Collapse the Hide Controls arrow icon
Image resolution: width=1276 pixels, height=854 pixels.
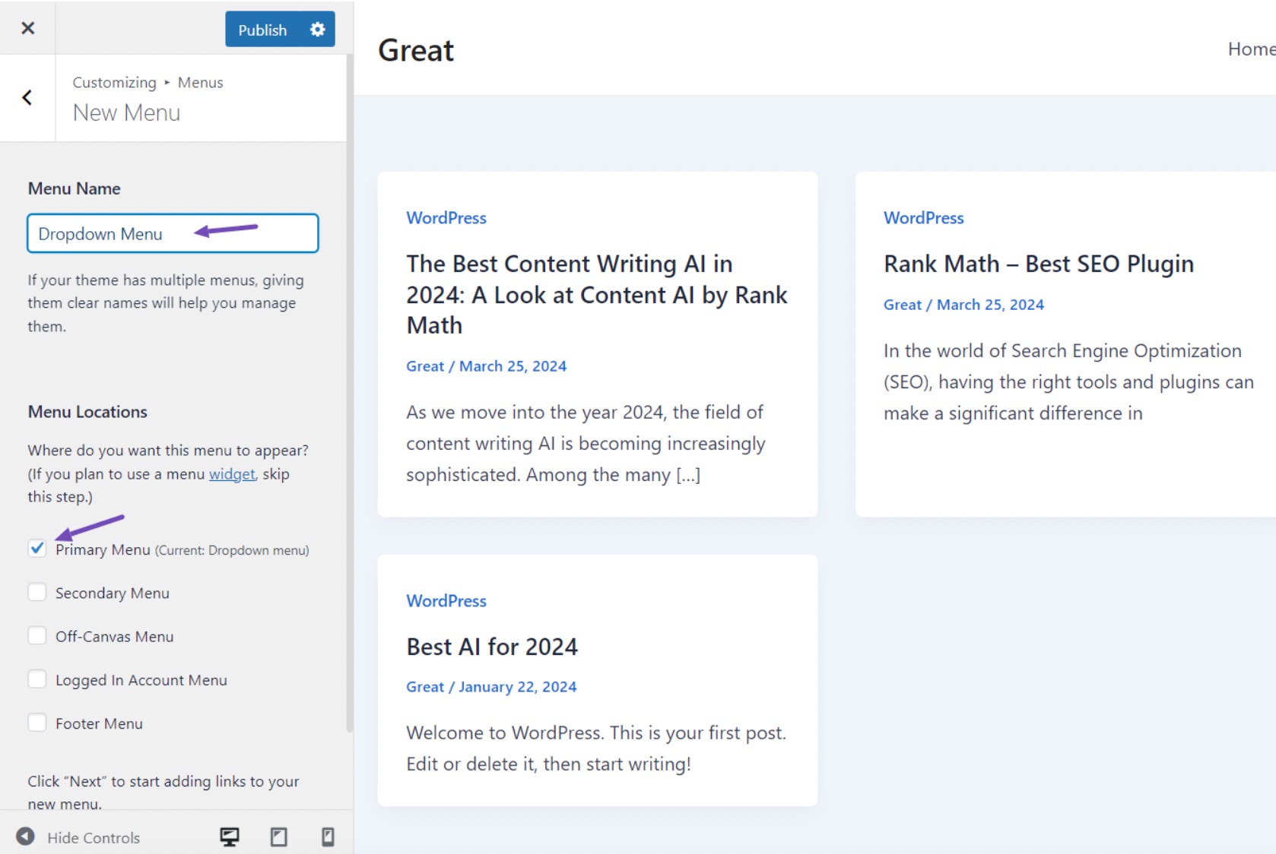pos(26,837)
